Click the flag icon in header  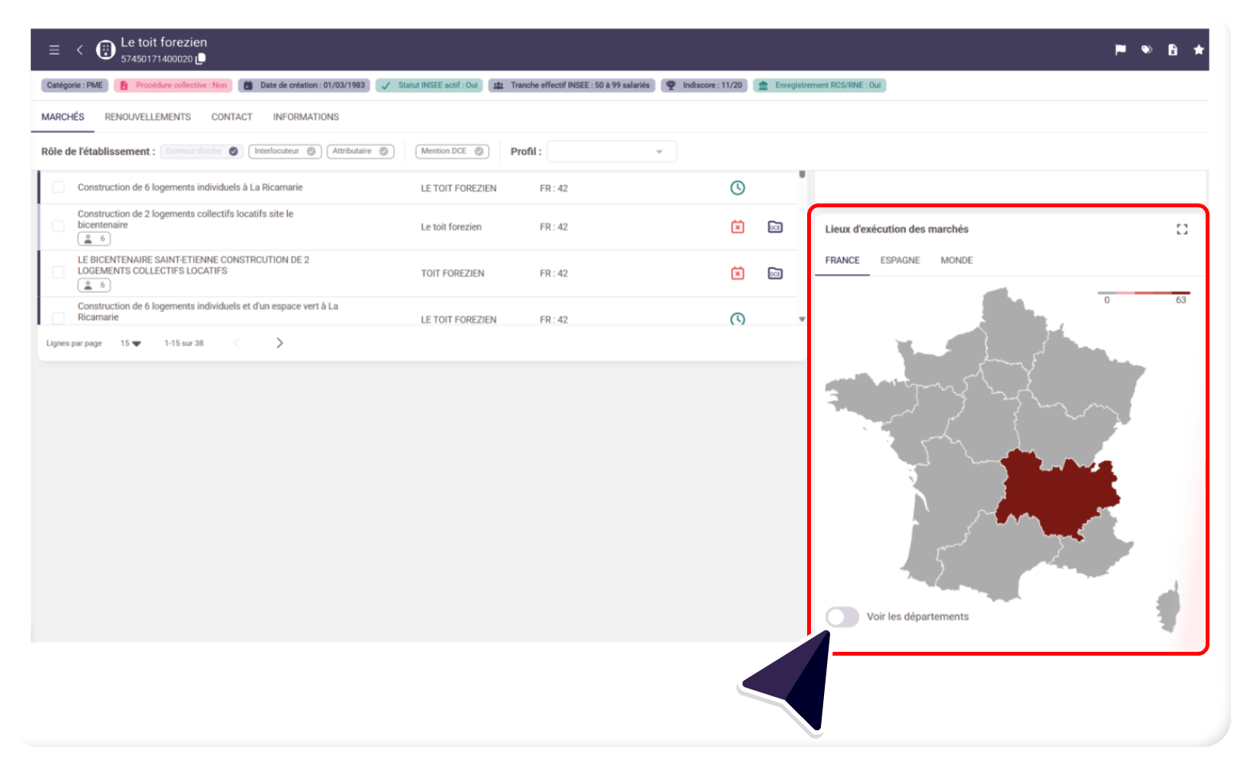coord(1120,50)
